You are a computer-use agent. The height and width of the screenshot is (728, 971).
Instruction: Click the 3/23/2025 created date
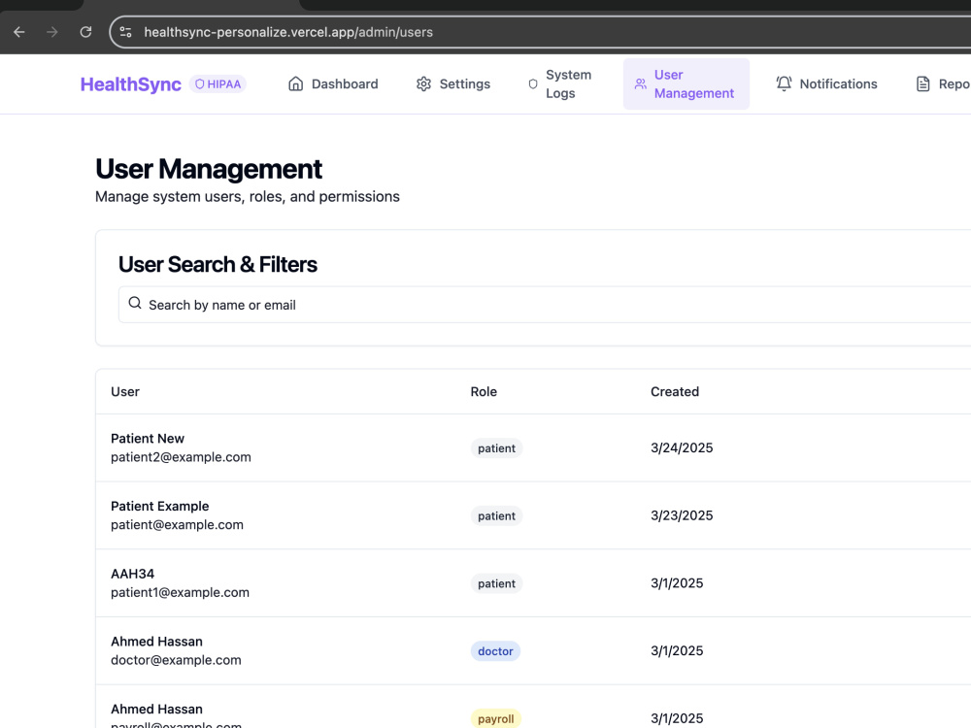click(682, 515)
